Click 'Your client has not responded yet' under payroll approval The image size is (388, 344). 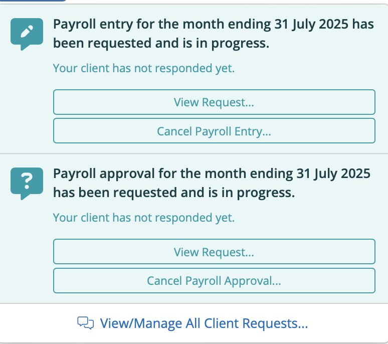(144, 218)
